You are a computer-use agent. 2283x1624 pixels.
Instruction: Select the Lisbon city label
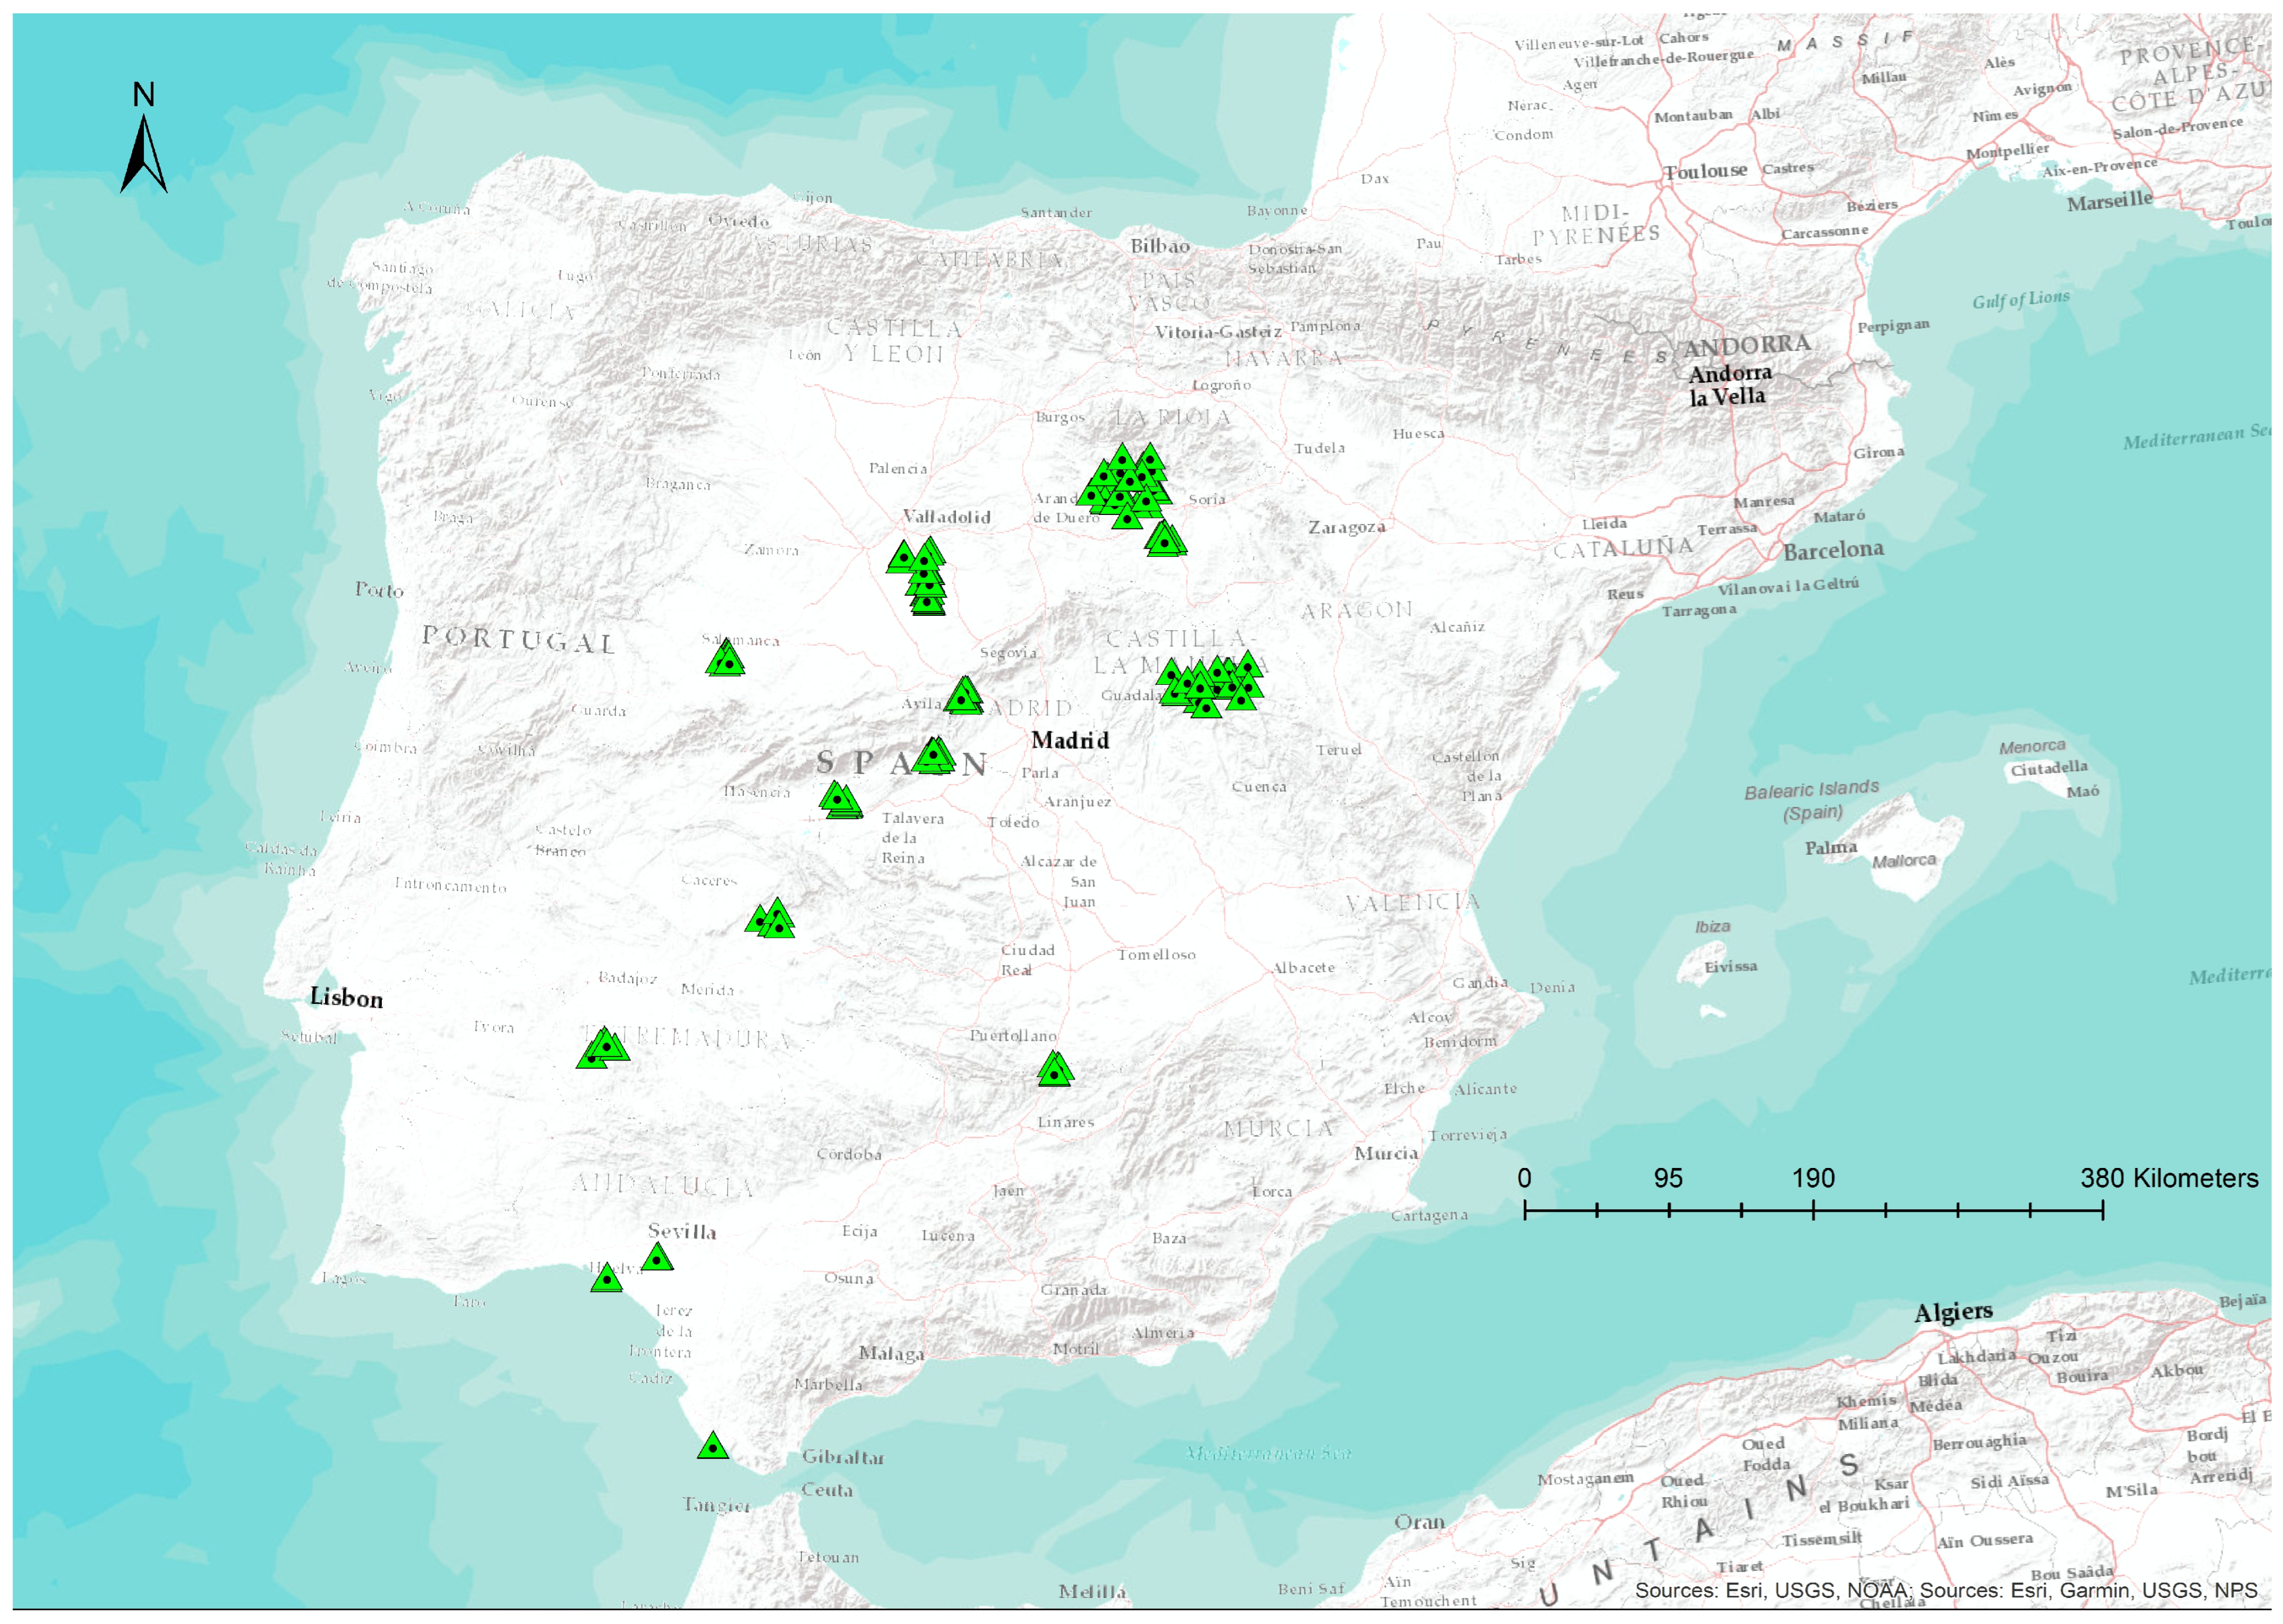tap(346, 998)
